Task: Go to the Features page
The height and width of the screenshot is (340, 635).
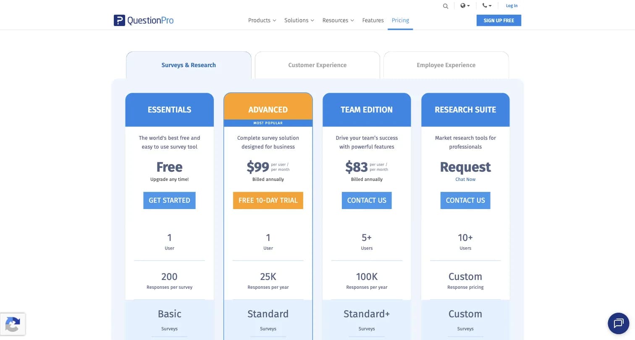Action: (373, 20)
